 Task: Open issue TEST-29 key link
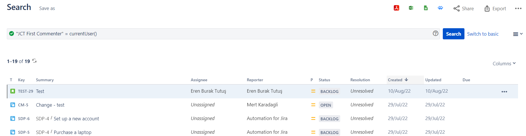click(x=25, y=91)
